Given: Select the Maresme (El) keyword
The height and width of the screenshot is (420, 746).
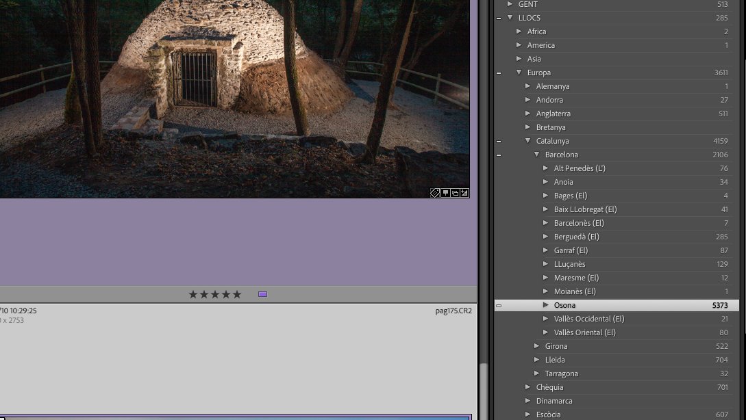Looking at the screenshot, I should (576, 278).
